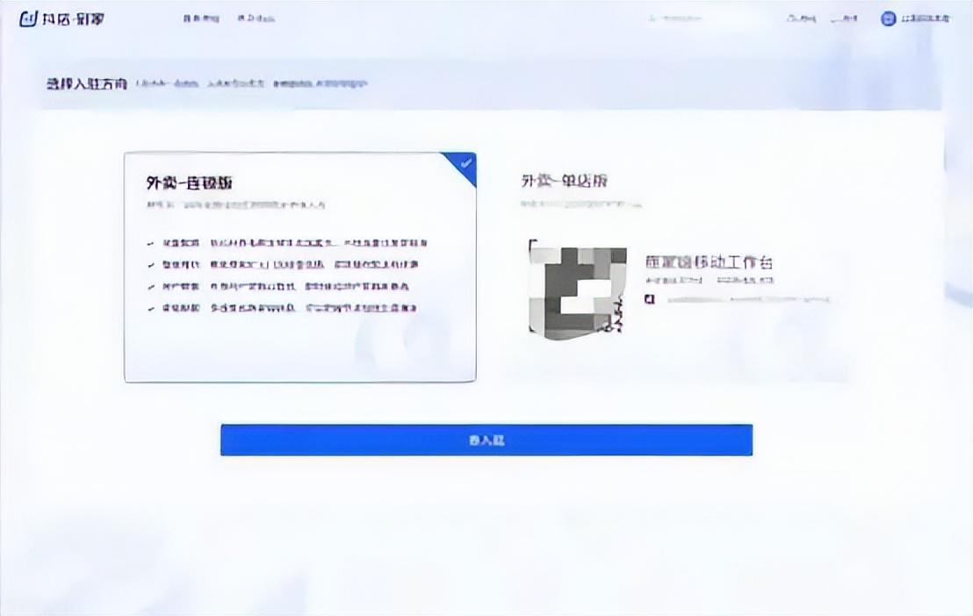Open the first header navigation item
973x616 pixels.
[x=201, y=18]
